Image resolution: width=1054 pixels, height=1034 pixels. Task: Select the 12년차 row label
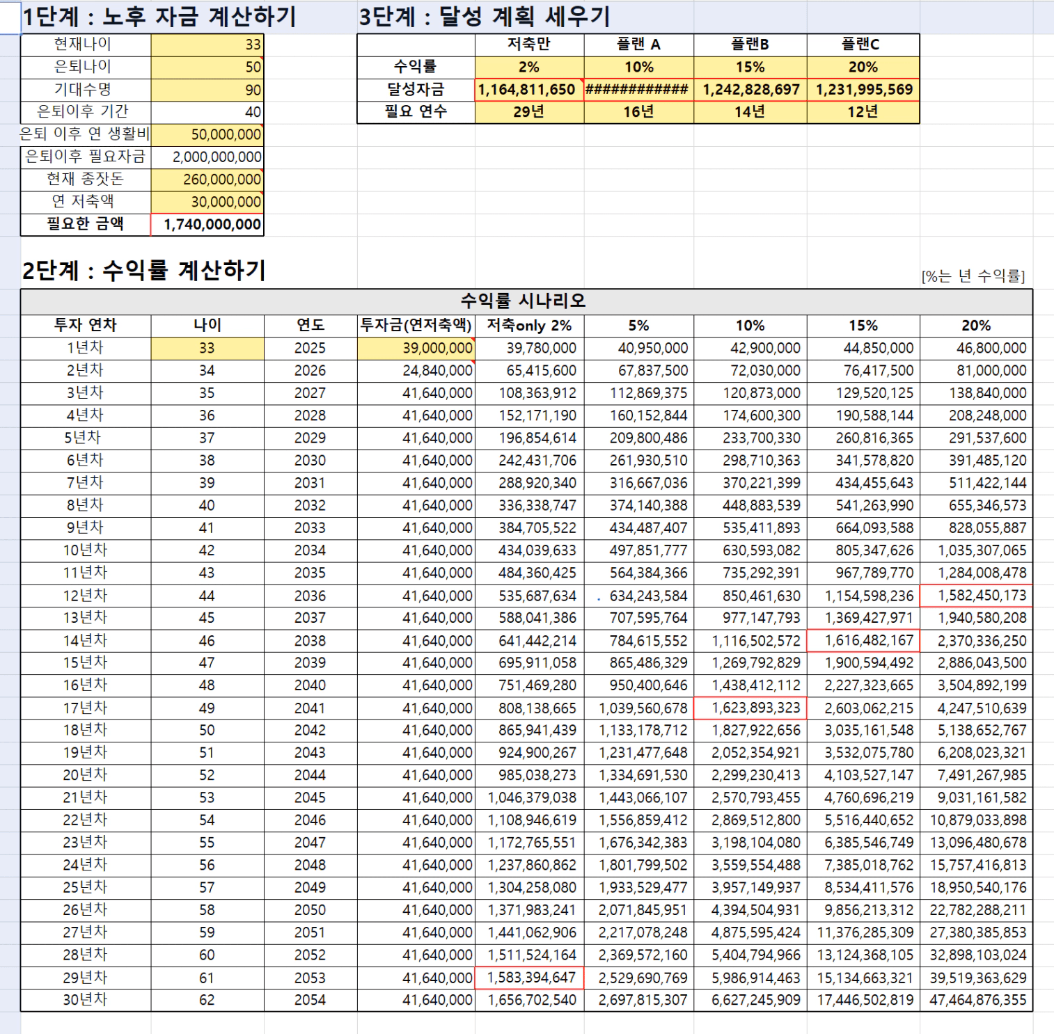pos(86,596)
